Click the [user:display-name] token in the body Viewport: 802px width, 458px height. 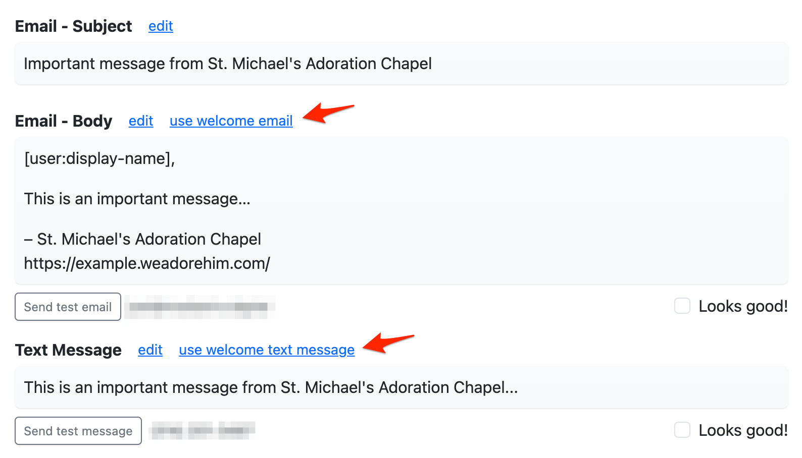click(99, 158)
